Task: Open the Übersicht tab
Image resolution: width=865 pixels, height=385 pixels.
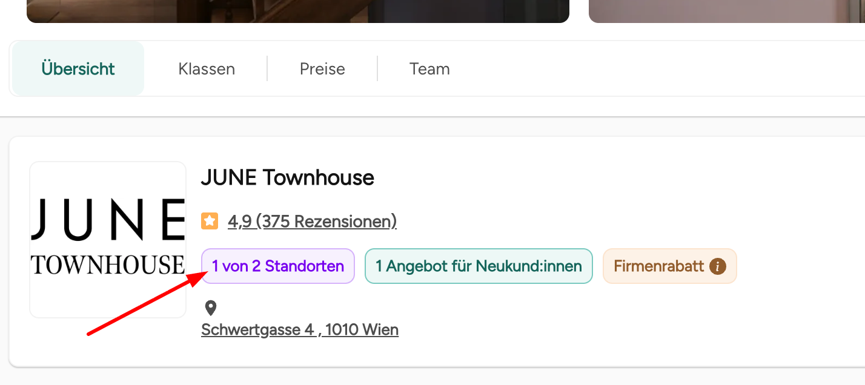Action: click(78, 69)
